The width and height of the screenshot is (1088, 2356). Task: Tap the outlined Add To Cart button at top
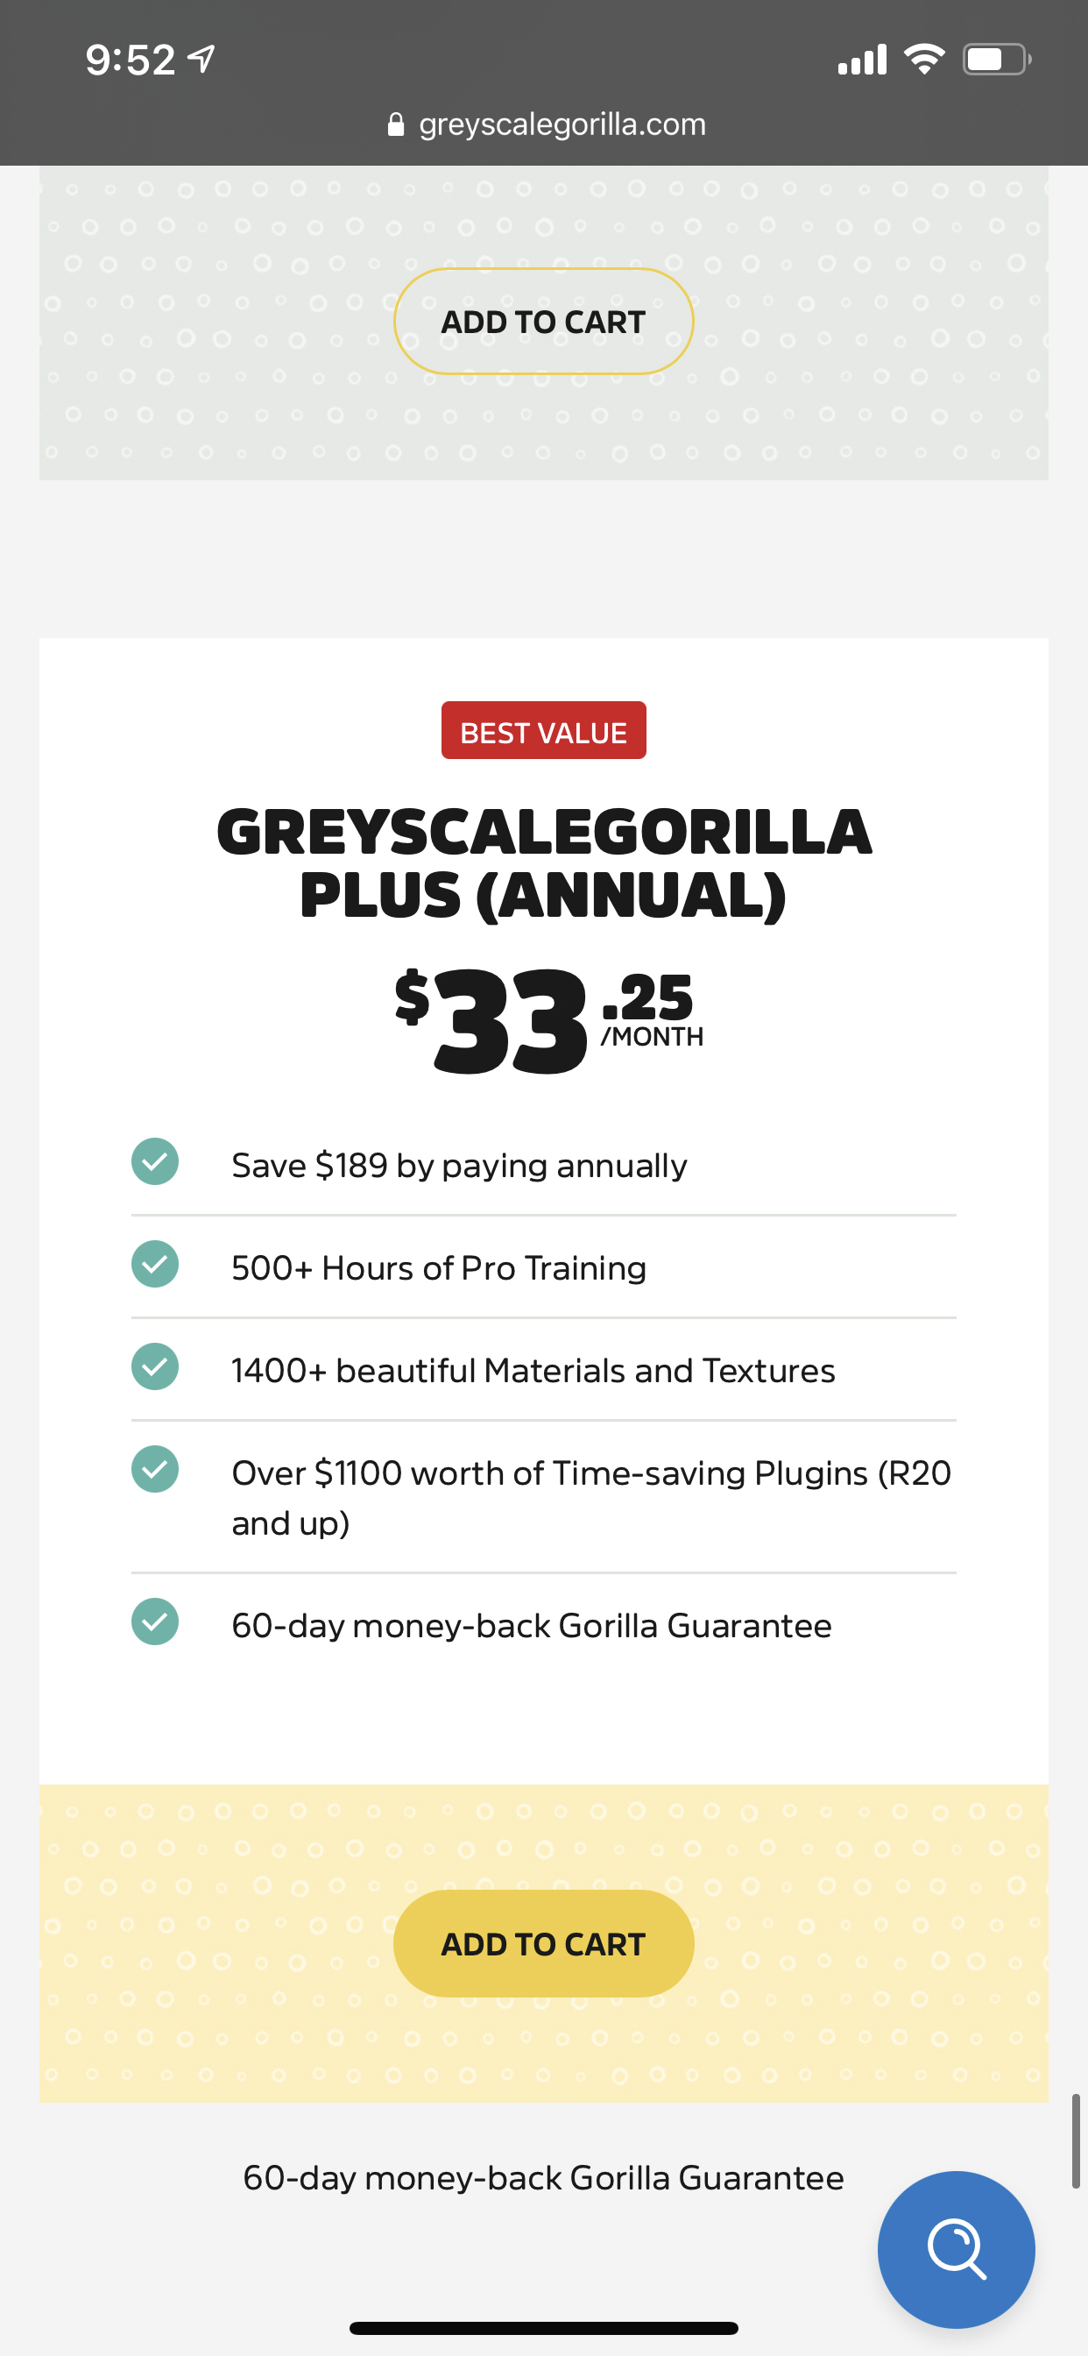coord(544,321)
